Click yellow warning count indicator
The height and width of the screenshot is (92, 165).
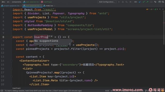(x=148, y=9)
